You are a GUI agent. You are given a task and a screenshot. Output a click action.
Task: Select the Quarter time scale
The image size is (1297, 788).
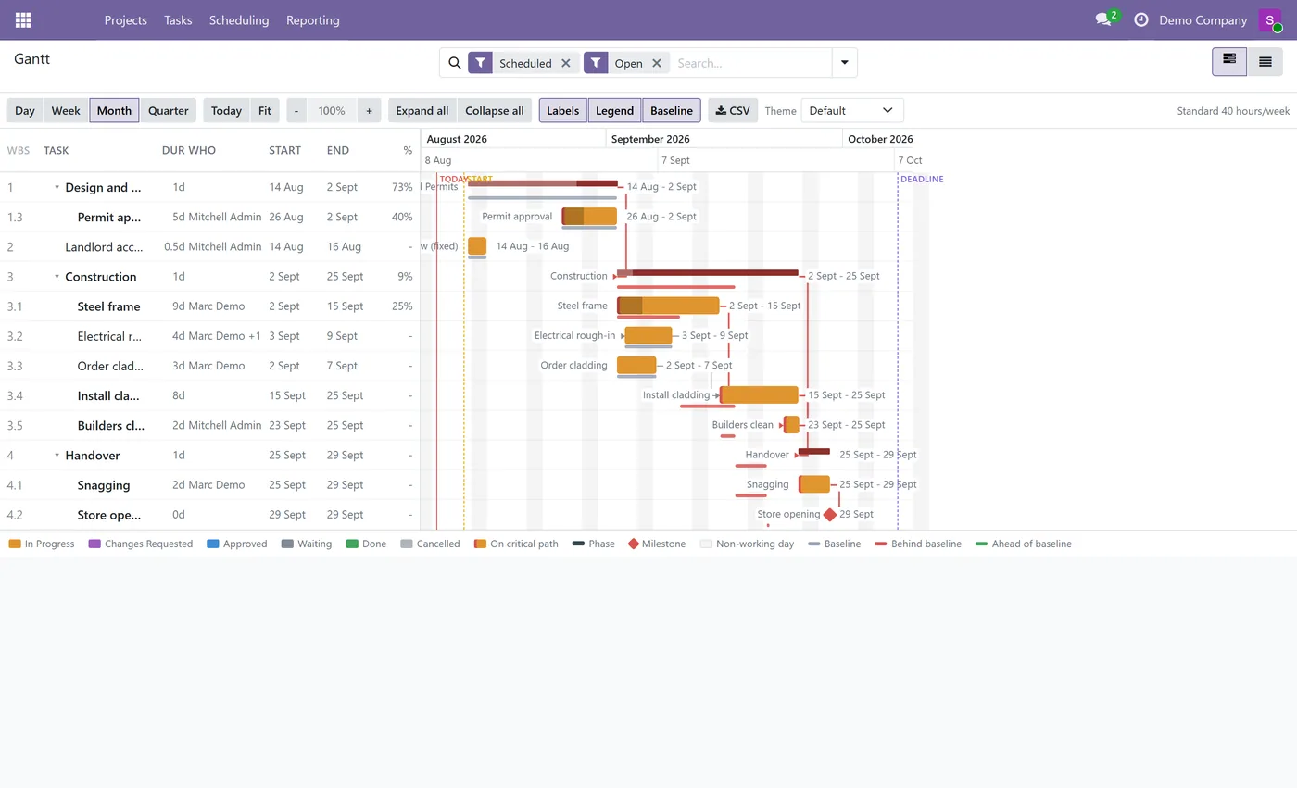[x=169, y=110]
